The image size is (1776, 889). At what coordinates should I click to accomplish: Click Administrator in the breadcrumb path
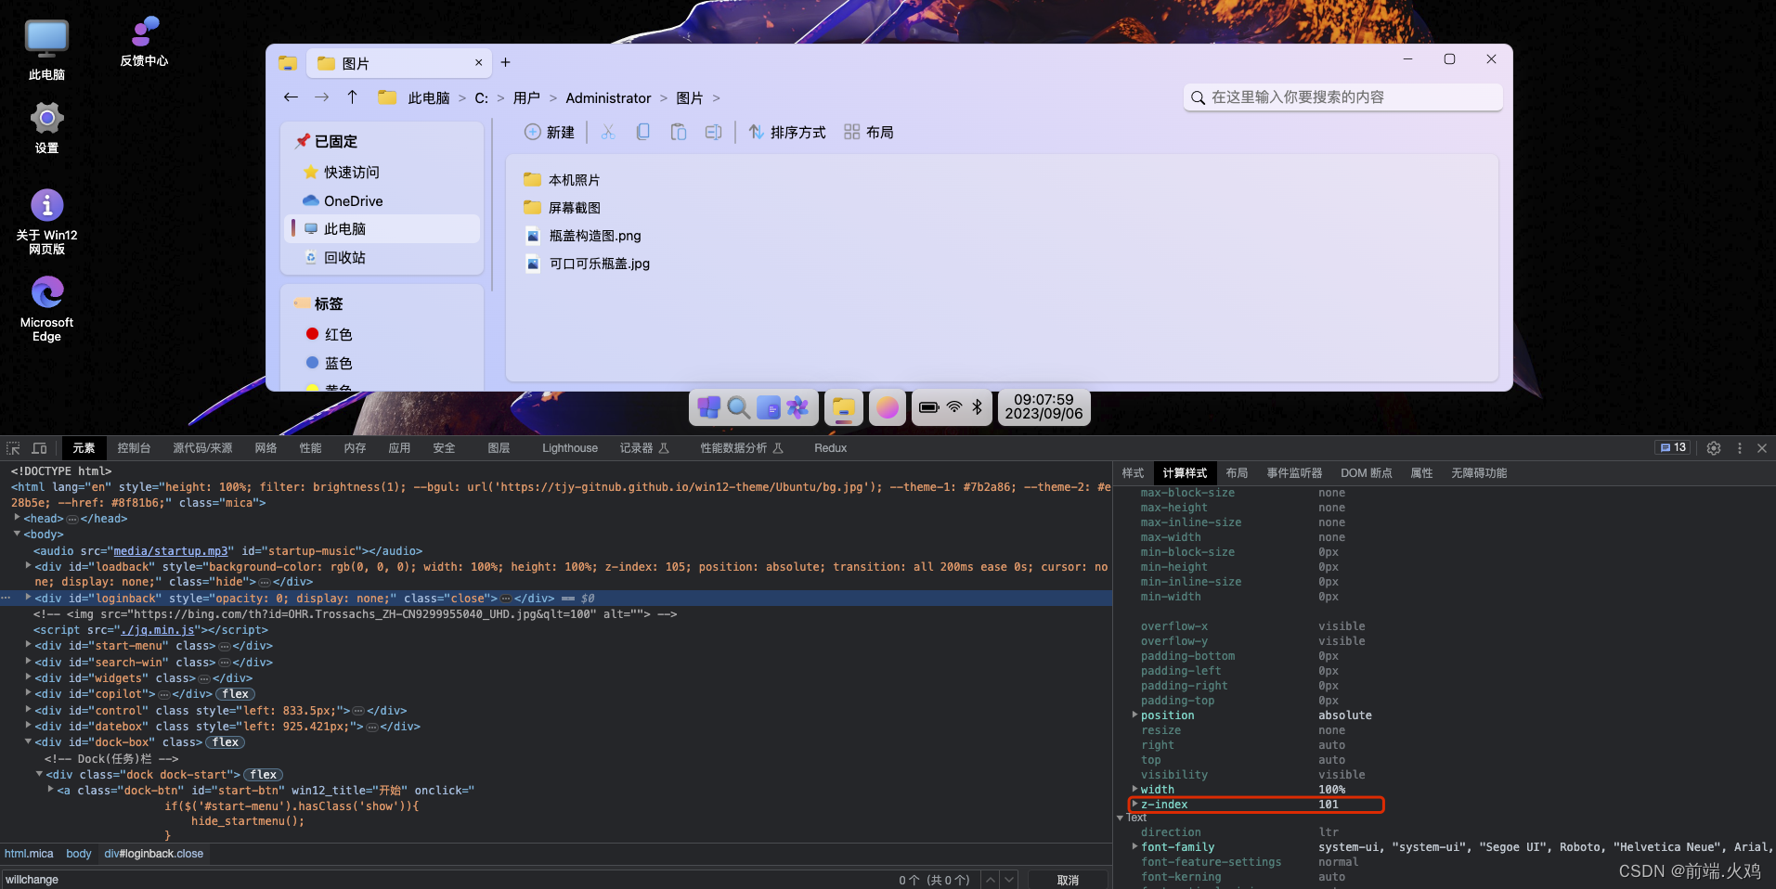click(x=608, y=97)
